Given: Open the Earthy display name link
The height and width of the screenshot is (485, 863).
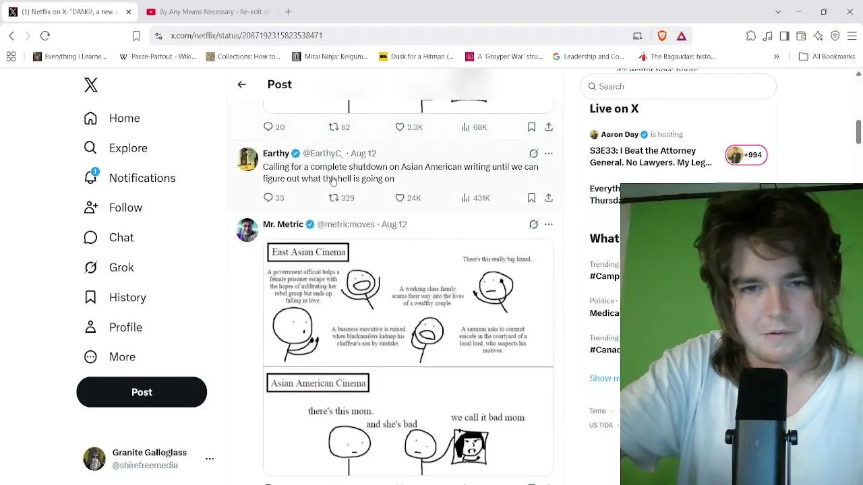Looking at the screenshot, I should click(x=276, y=154).
